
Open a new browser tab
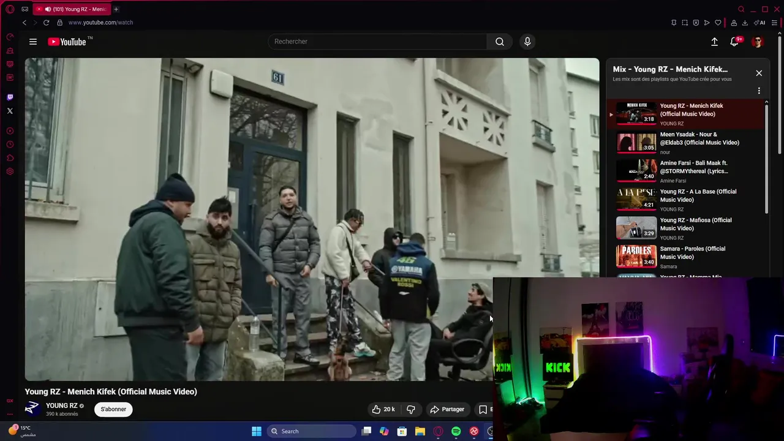116,9
